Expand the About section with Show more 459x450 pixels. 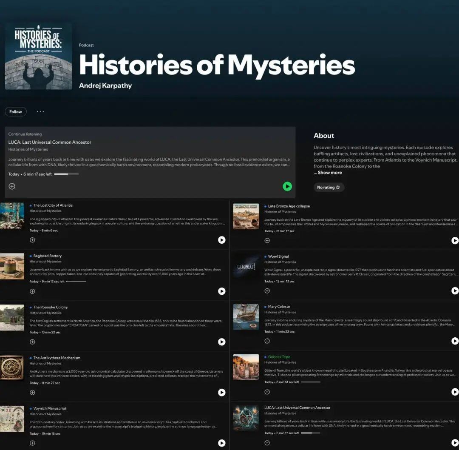click(328, 173)
